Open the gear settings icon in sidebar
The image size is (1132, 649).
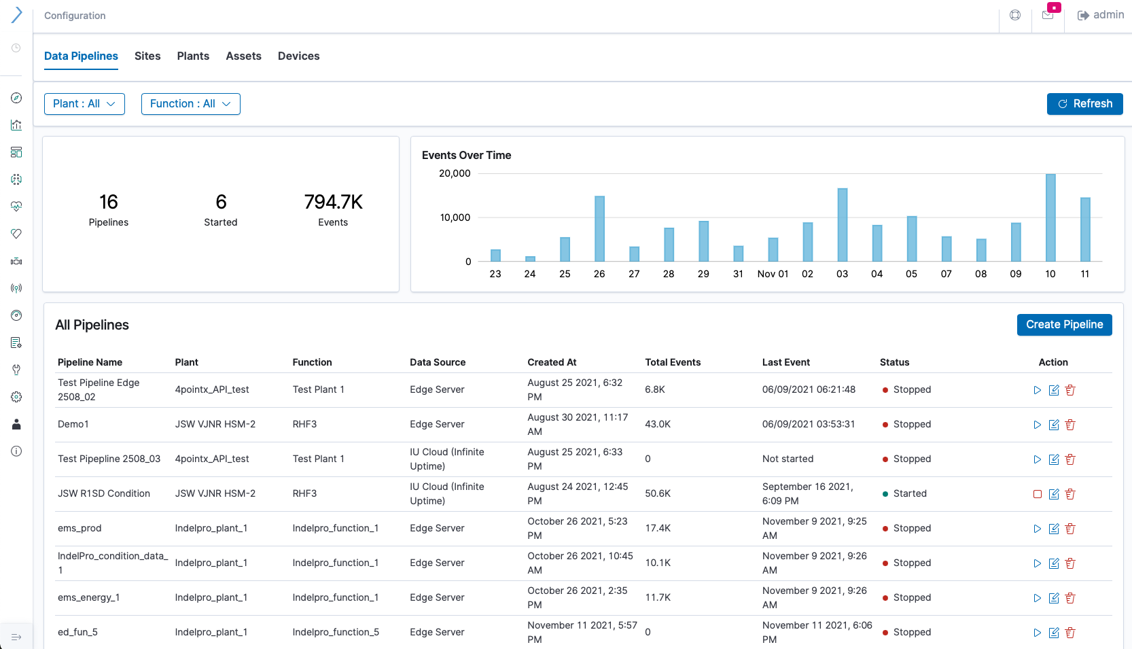[x=16, y=397]
